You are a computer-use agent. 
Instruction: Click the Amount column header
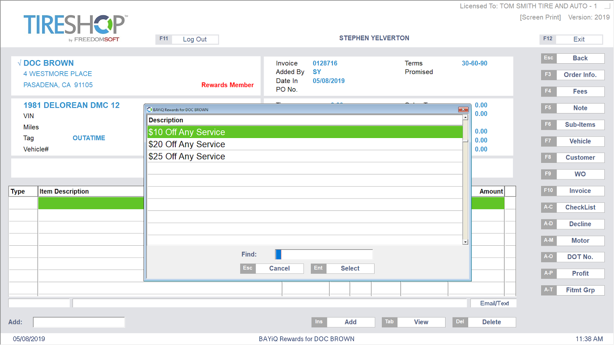491,191
